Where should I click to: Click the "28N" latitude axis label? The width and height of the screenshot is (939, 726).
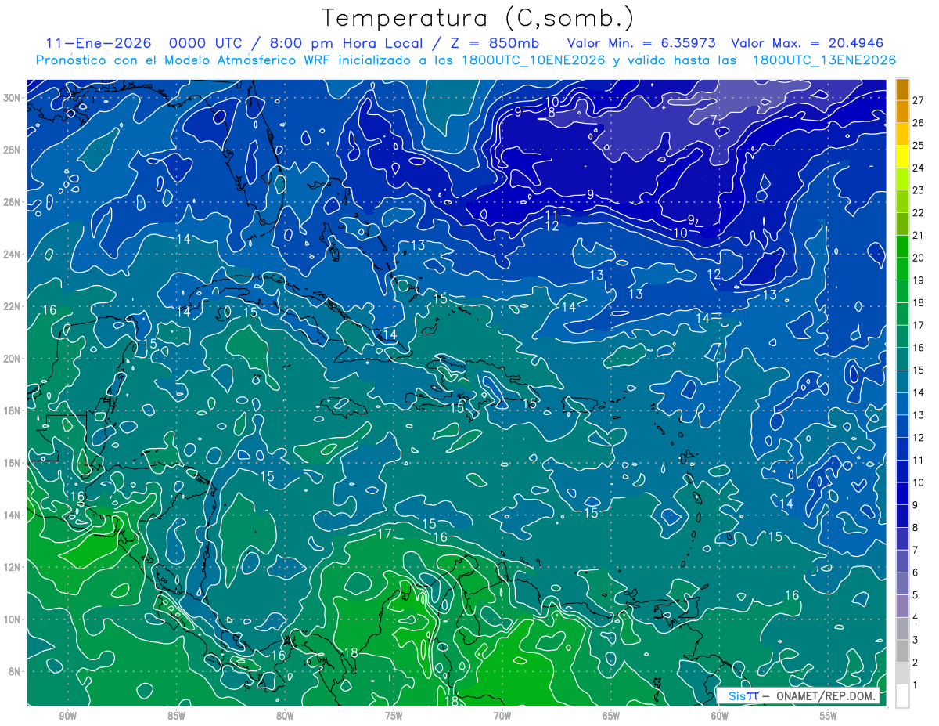(x=13, y=150)
